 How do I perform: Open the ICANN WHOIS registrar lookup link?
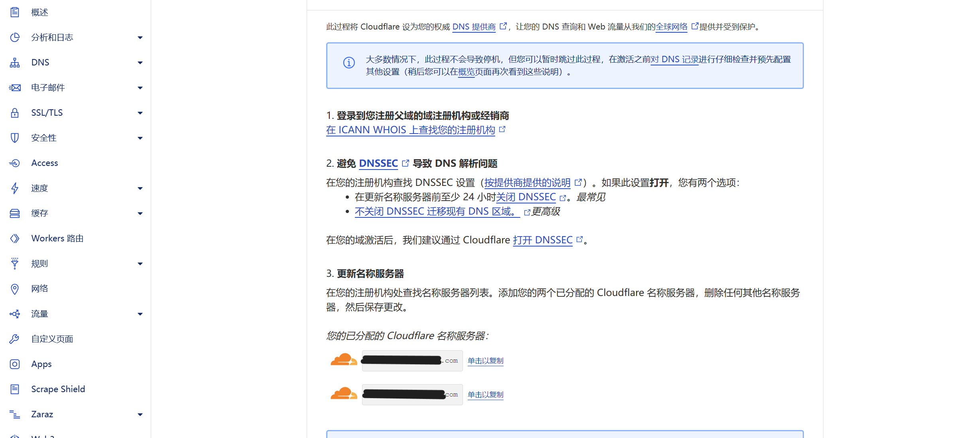pos(410,130)
